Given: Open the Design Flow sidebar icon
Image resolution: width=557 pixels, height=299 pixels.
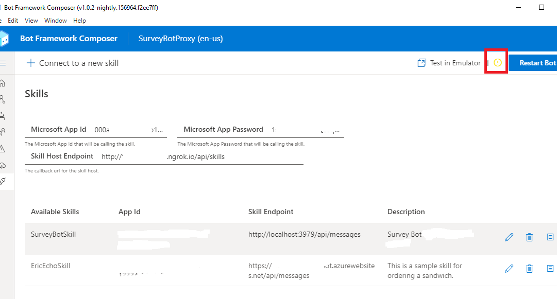Looking at the screenshot, I should pyautogui.click(x=3, y=99).
